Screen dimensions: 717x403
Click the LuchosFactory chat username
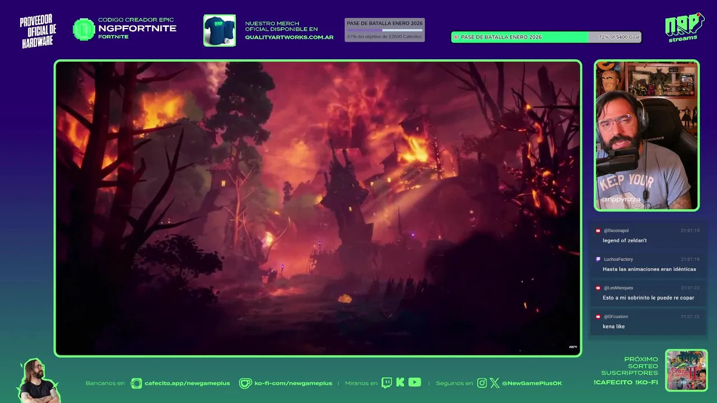pyautogui.click(x=618, y=259)
